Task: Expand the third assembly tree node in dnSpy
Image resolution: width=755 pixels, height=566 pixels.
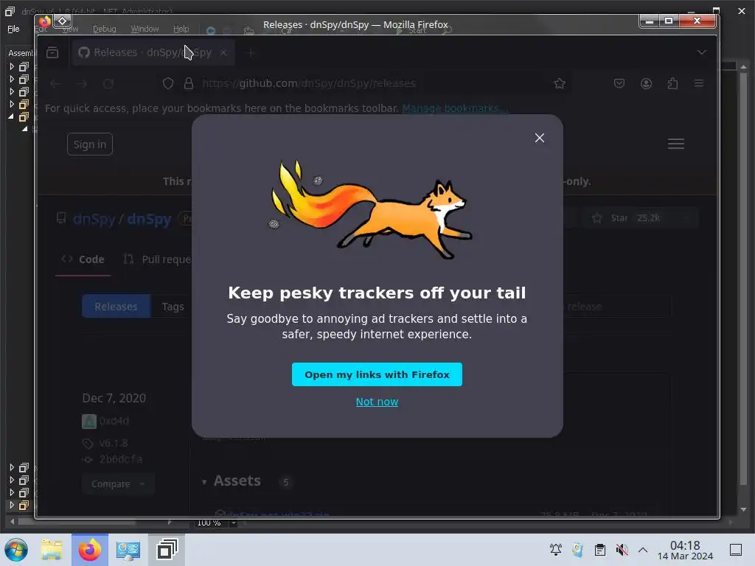Action: click(x=12, y=91)
